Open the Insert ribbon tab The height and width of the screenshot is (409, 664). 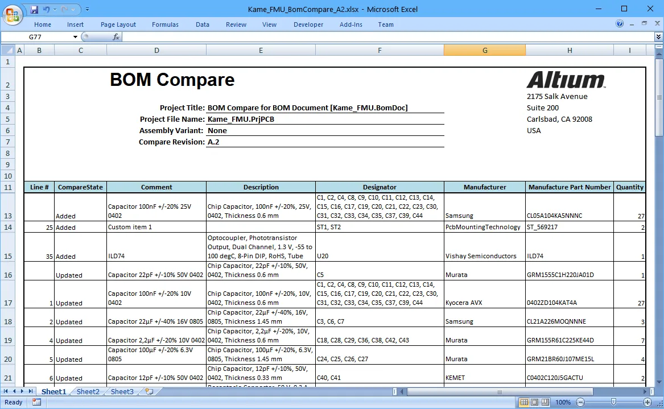tap(75, 24)
